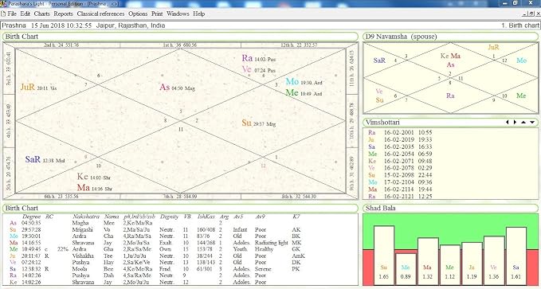The image size is (541, 289).
Task: Click the Saturn bar (1.61) in Shad Bala
Action: 516,256
